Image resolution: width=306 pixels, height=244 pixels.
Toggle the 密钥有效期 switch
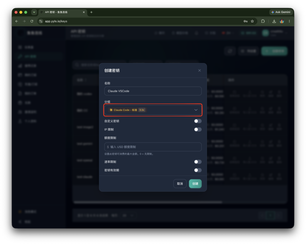tap(198, 170)
